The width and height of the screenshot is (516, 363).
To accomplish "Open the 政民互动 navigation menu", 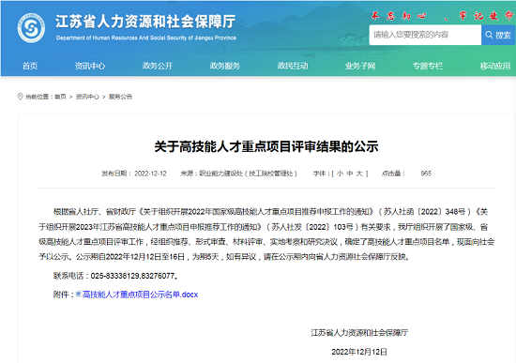I will (293, 66).
